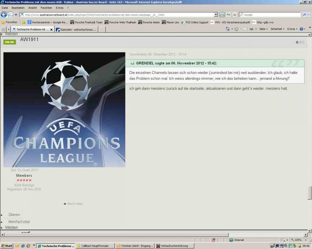The image size is (312, 249).
Task: Open the Windows Start menu
Action: pos(7,246)
